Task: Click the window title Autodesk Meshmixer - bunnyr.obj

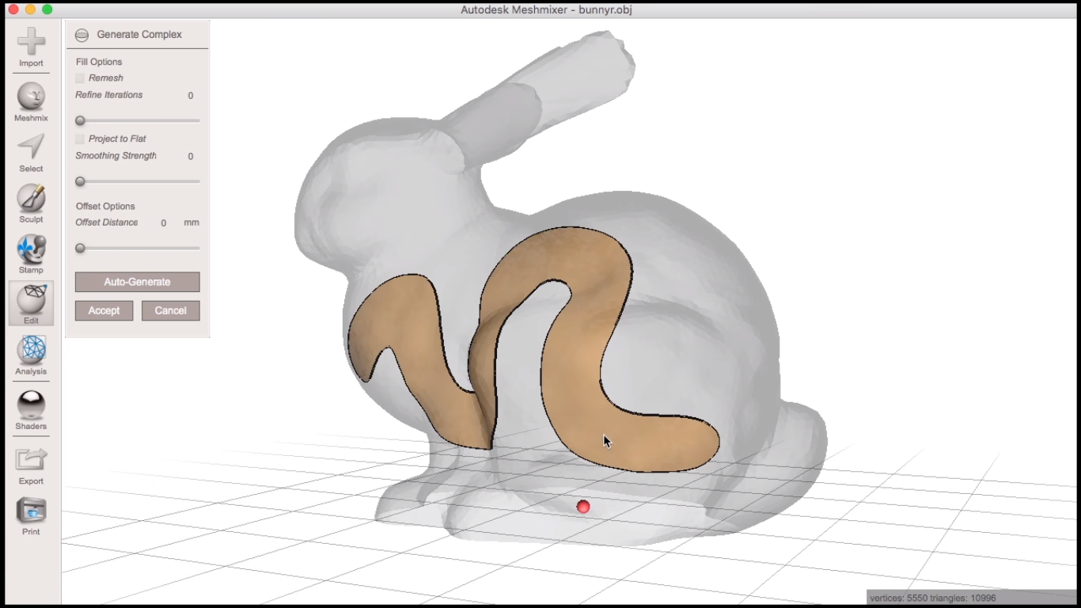Action: click(546, 9)
